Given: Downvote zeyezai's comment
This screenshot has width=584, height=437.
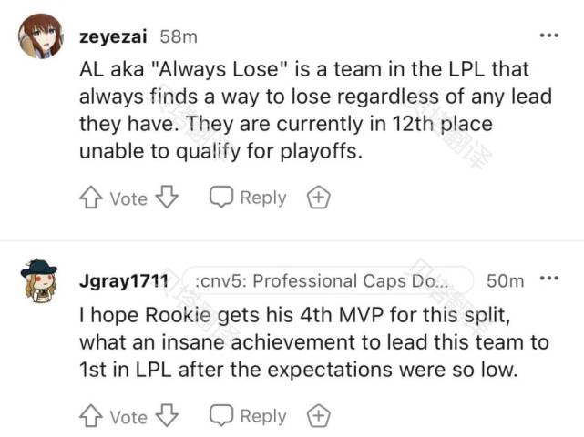Looking at the screenshot, I should [x=165, y=198].
